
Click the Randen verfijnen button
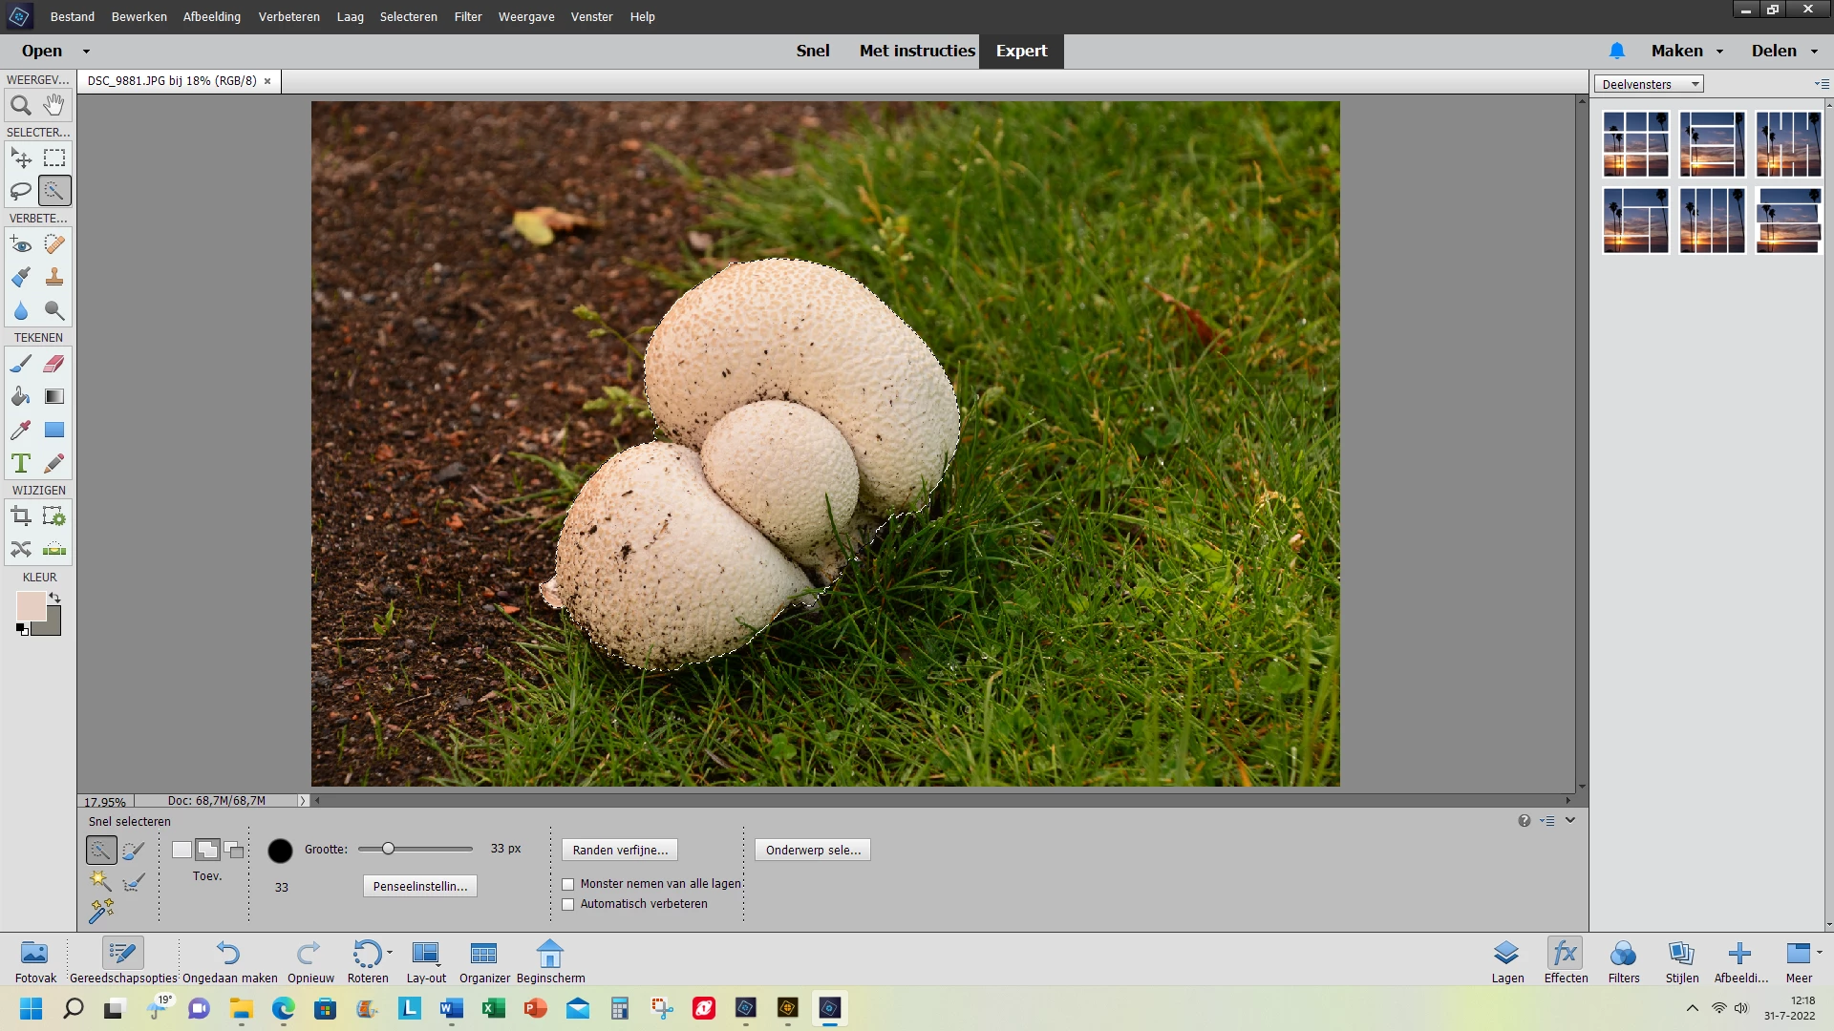point(620,850)
